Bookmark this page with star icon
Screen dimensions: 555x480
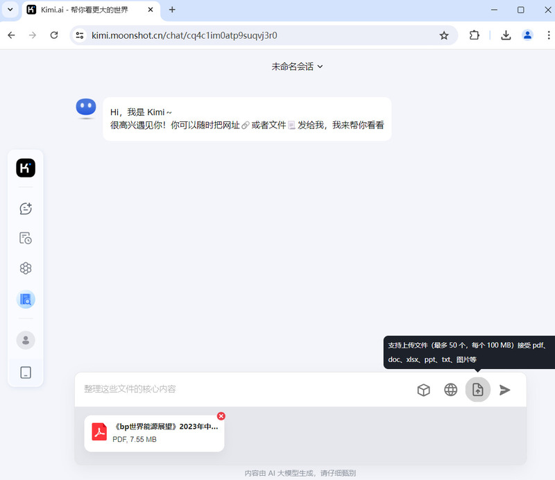(444, 35)
